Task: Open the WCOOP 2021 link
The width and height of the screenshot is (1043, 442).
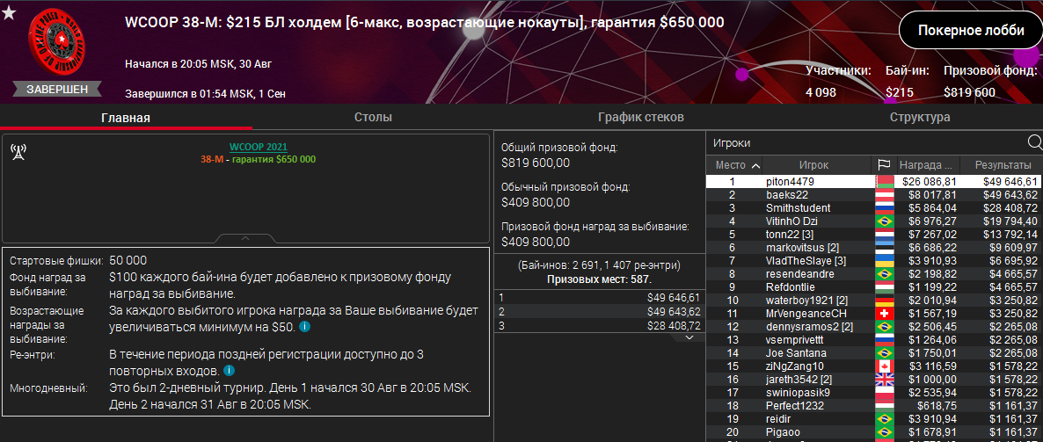Action: click(x=258, y=147)
